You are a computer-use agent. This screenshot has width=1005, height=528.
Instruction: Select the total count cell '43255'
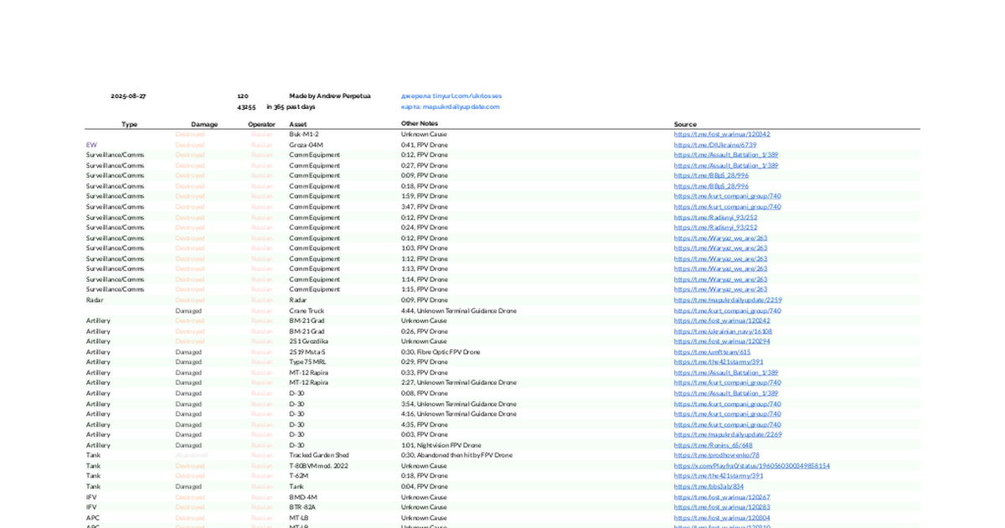point(246,106)
